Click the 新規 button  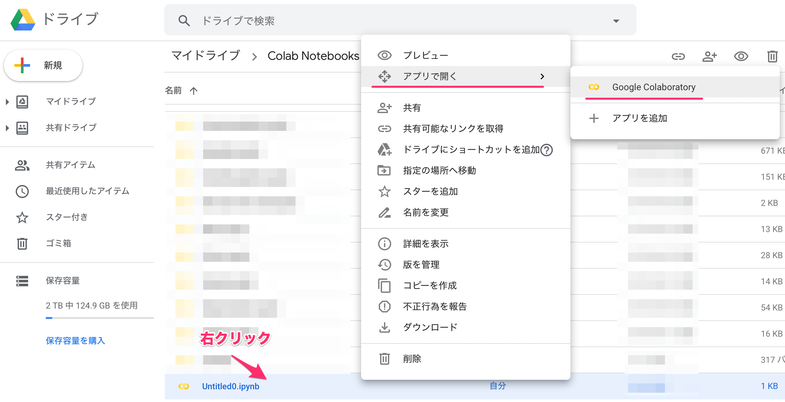click(x=43, y=65)
